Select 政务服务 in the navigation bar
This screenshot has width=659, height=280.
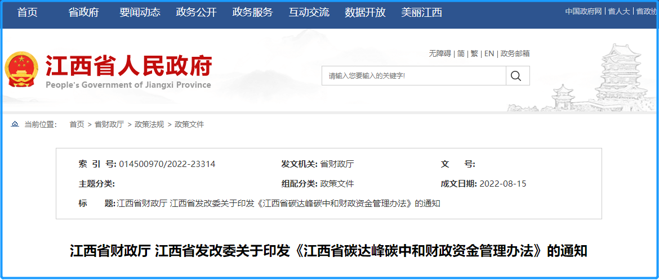(252, 12)
